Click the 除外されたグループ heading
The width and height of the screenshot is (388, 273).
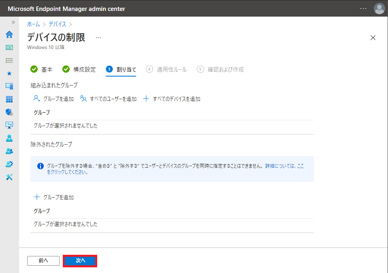tap(51, 144)
